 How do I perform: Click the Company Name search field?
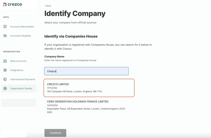(86, 71)
